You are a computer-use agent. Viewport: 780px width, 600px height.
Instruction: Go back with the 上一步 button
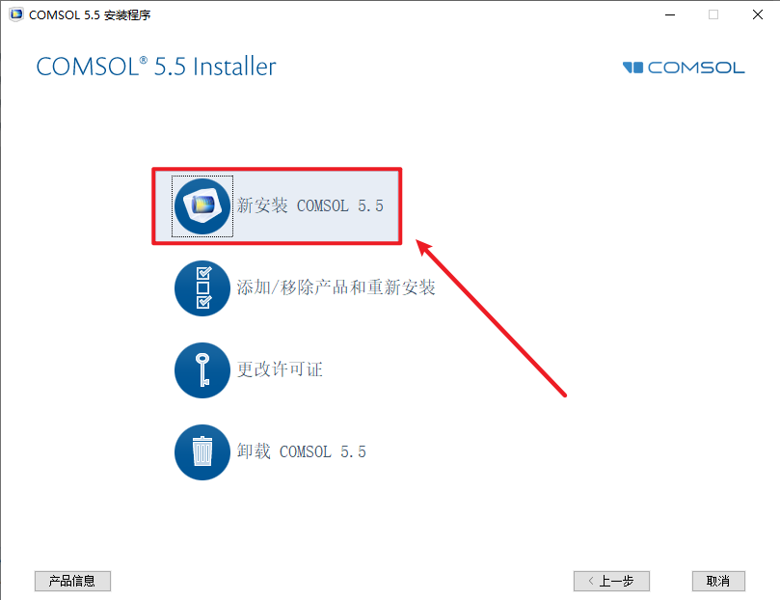611,581
